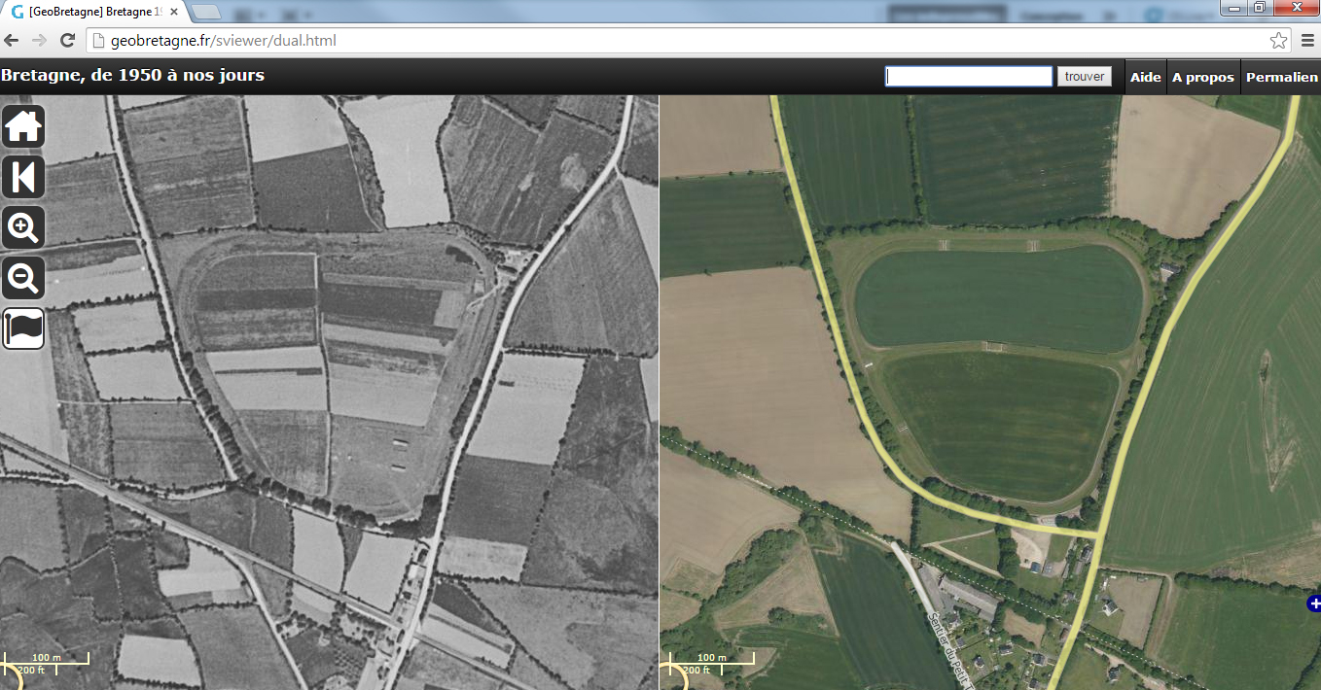
Task: Click the home icon on the map
Action: click(23, 126)
